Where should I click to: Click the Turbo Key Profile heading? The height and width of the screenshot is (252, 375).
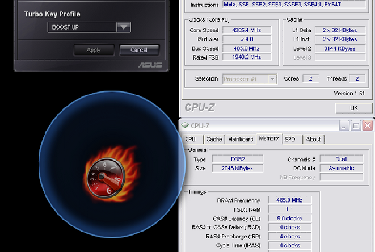tap(52, 14)
